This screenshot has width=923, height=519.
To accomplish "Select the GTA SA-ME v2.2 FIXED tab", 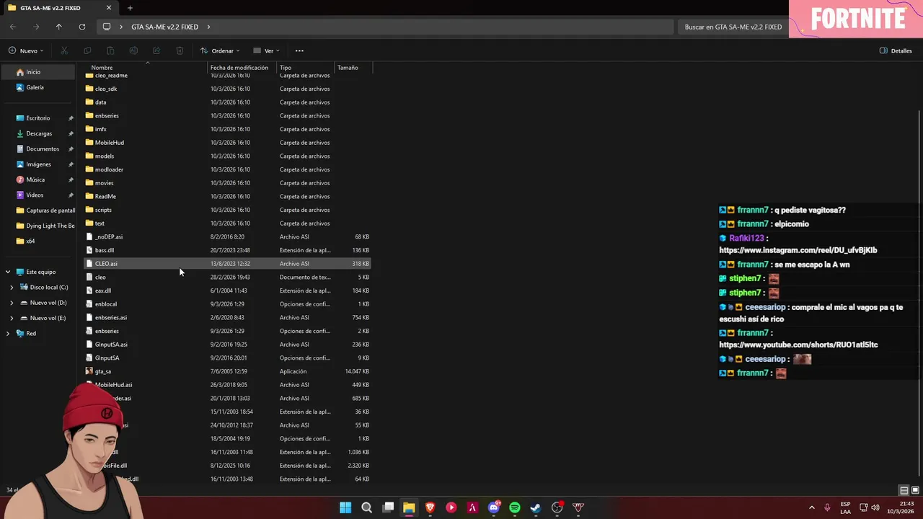I will pos(59,8).
